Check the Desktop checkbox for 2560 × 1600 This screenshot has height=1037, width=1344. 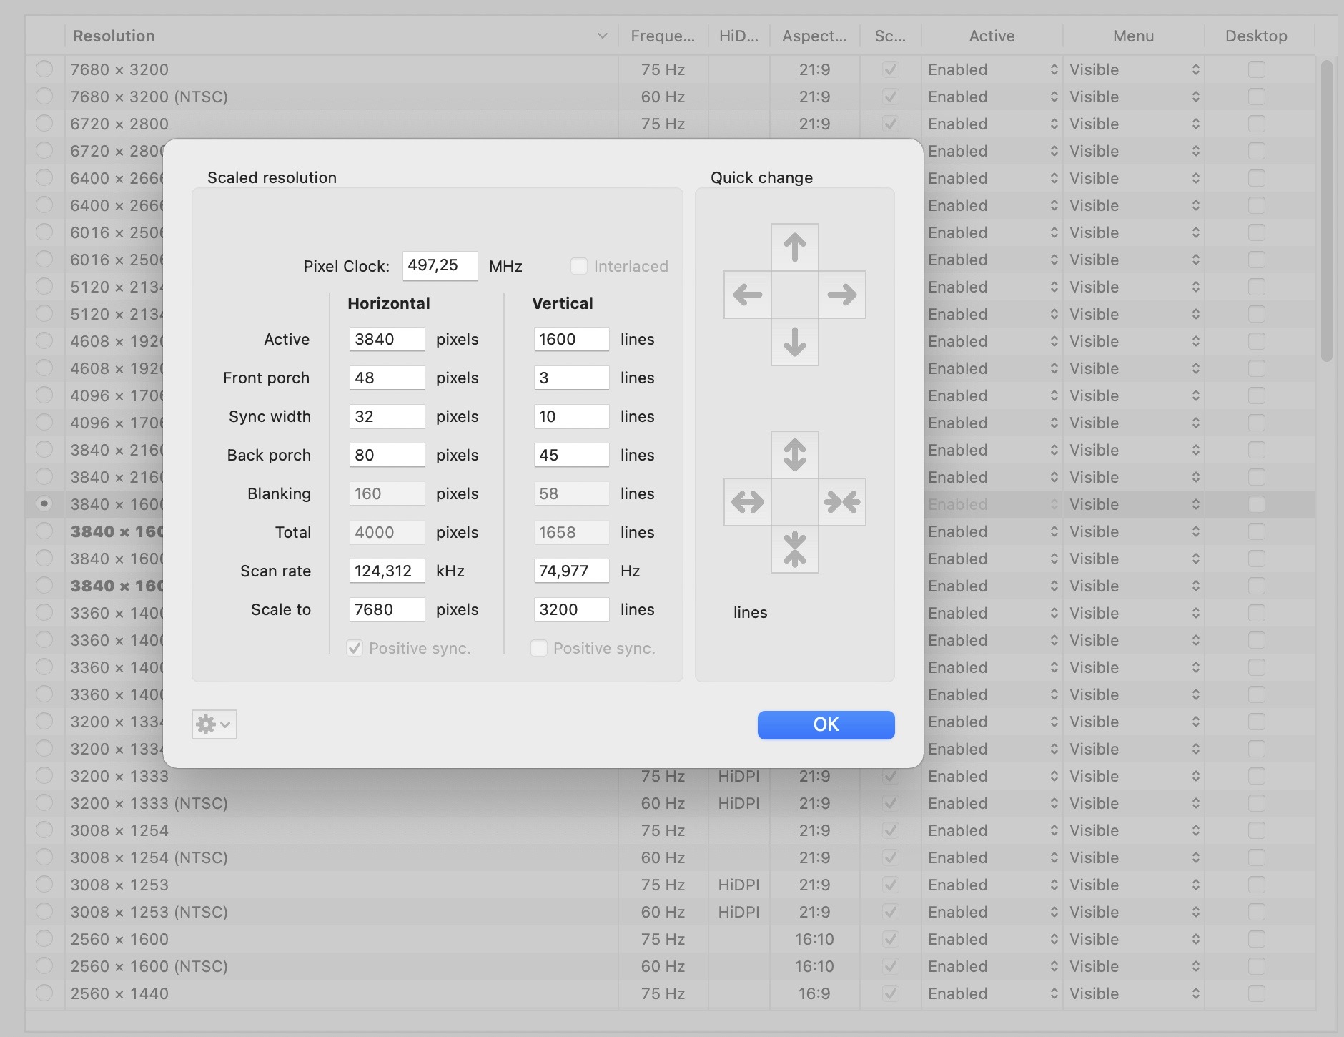pos(1256,939)
